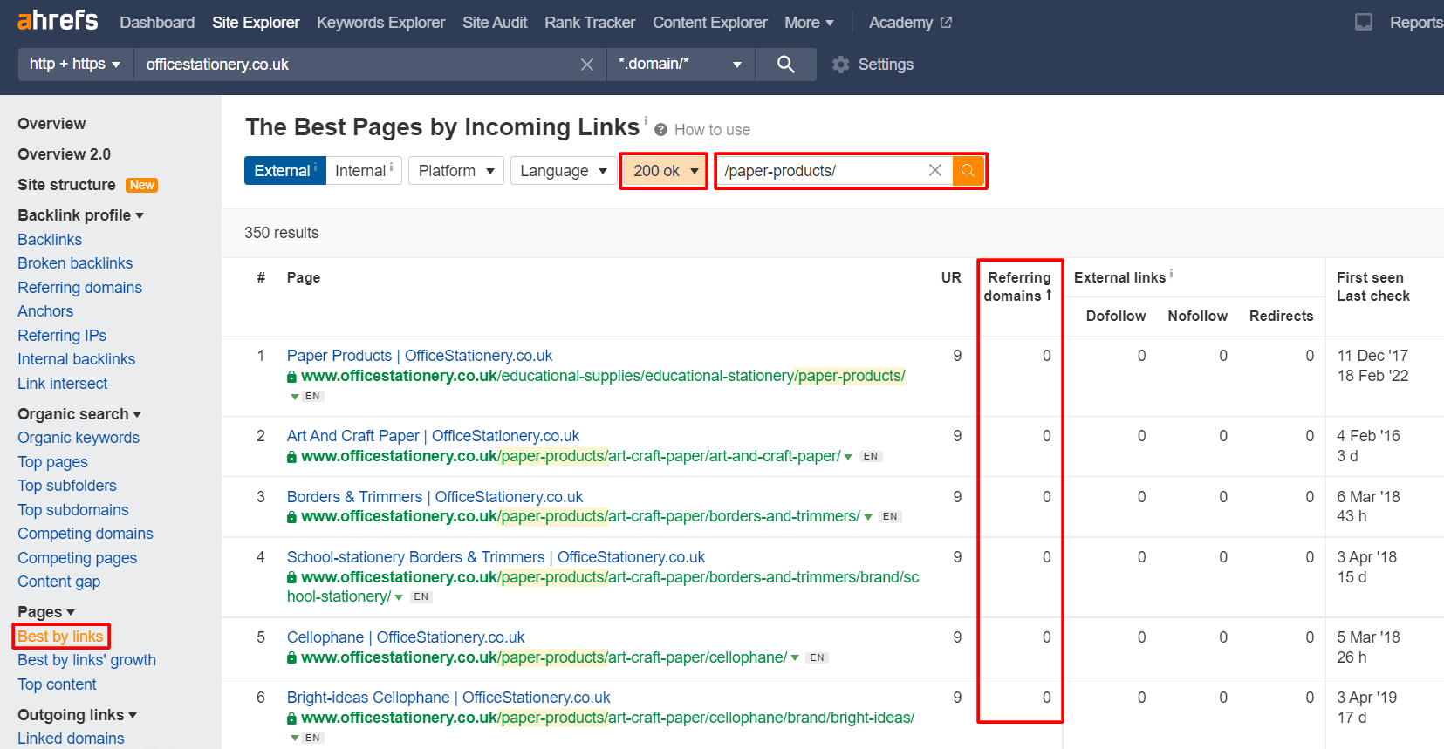
Task: Open Keywords Explorer tab
Action: point(380,23)
